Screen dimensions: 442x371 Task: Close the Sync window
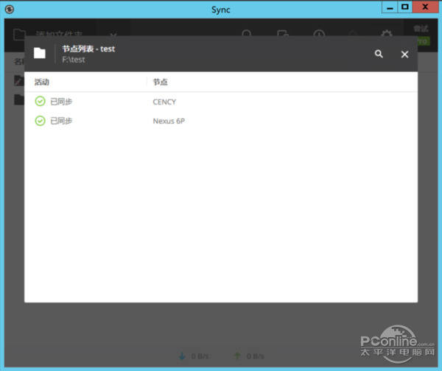pos(425,7)
